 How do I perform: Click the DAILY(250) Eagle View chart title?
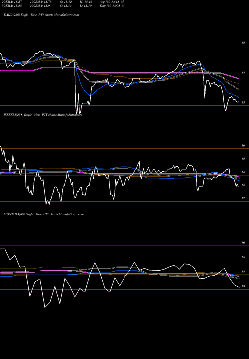tap(41, 15)
